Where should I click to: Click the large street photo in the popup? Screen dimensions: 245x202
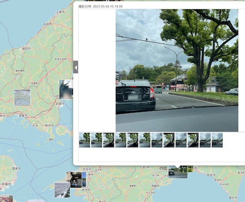[x=177, y=70]
